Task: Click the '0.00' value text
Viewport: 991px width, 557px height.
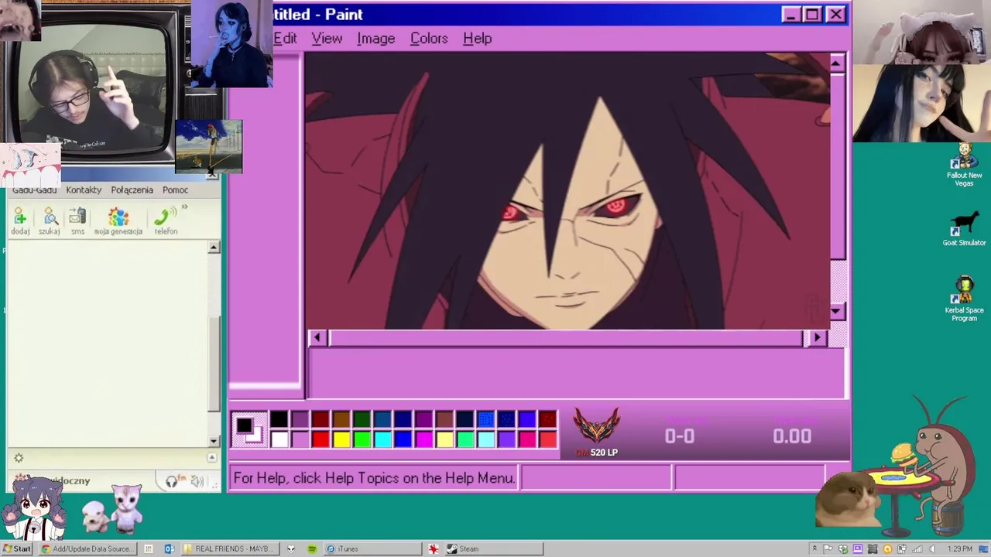Action: (x=792, y=436)
